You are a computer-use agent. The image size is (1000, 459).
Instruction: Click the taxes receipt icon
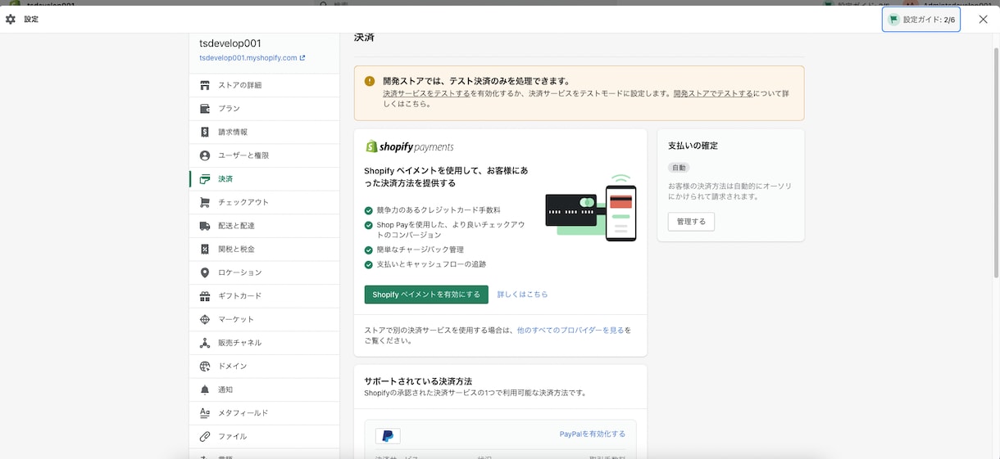point(205,249)
